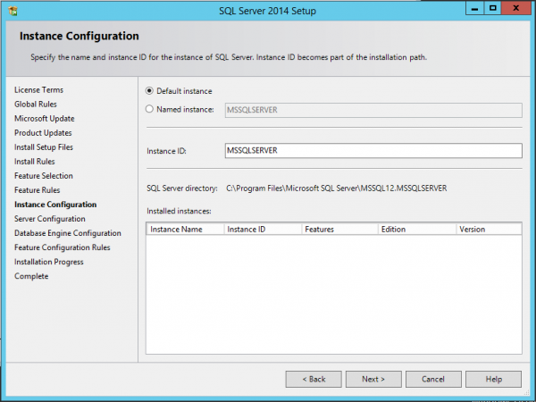The image size is (536, 402).
Task: Click the SQL Server directory path text
Action: 337,188
